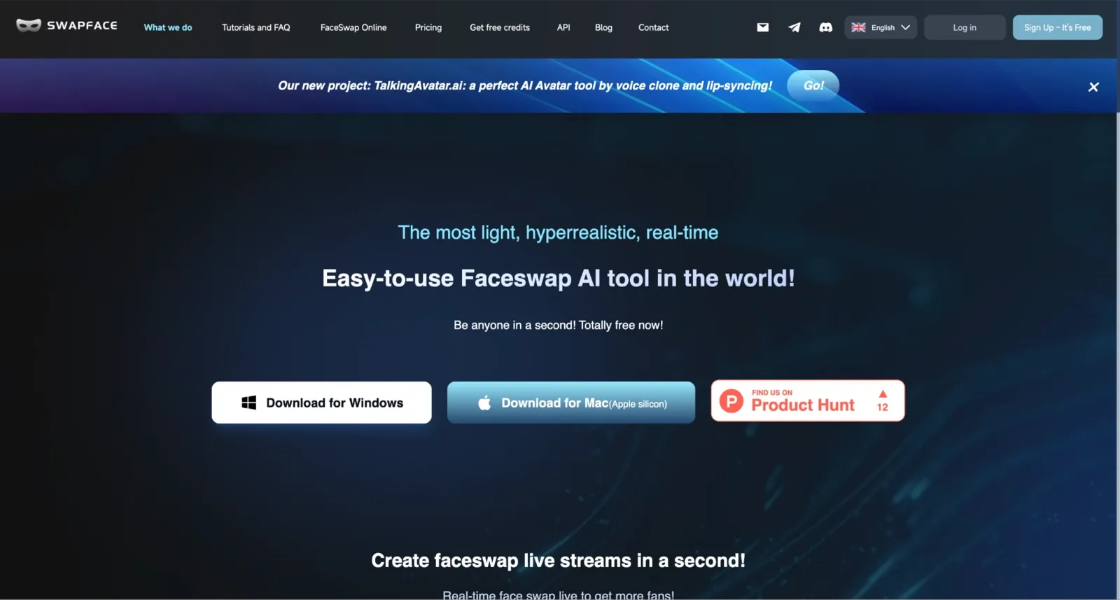The height and width of the screenshot is (600, 1120).
Task: Open the Telegram paper plane icon
Action: [794, 27]
